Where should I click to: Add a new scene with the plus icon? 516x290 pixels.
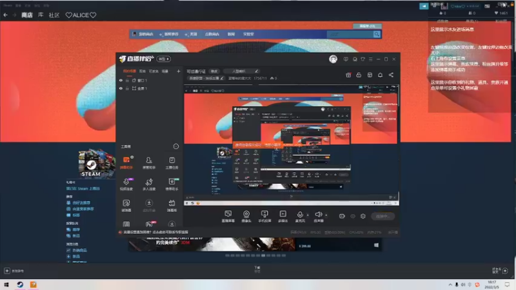[x=179, y=72]
